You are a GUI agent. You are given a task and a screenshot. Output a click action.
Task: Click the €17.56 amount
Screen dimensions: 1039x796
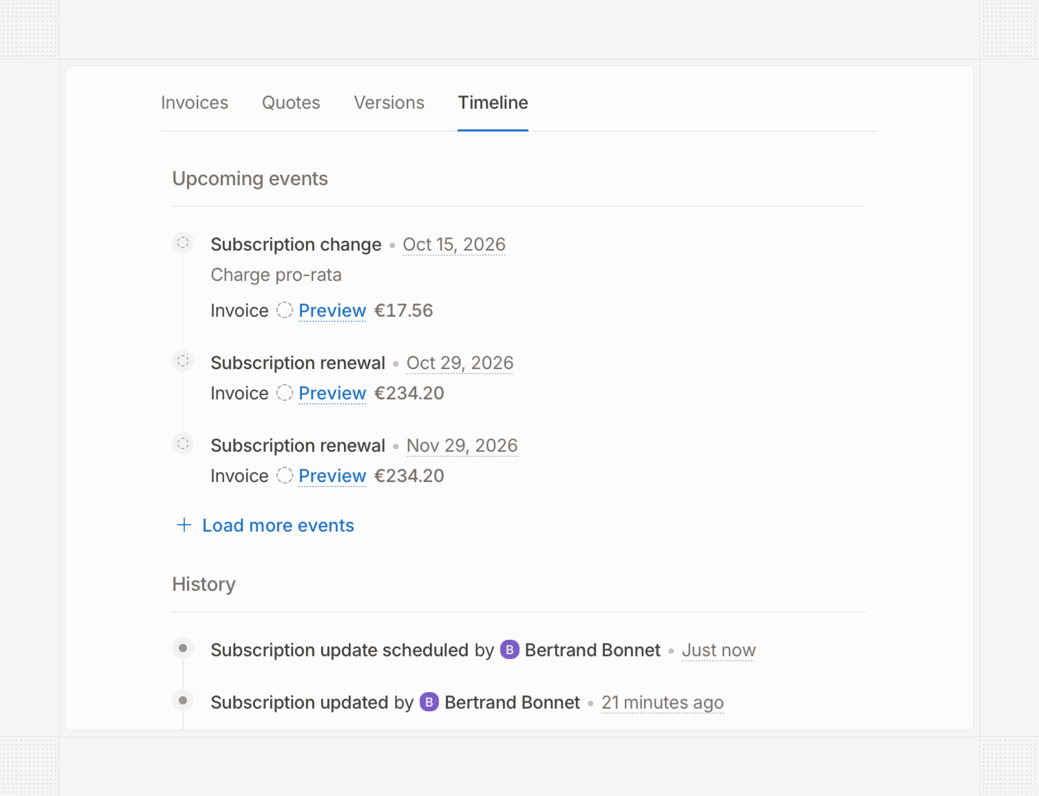[403, 311]
